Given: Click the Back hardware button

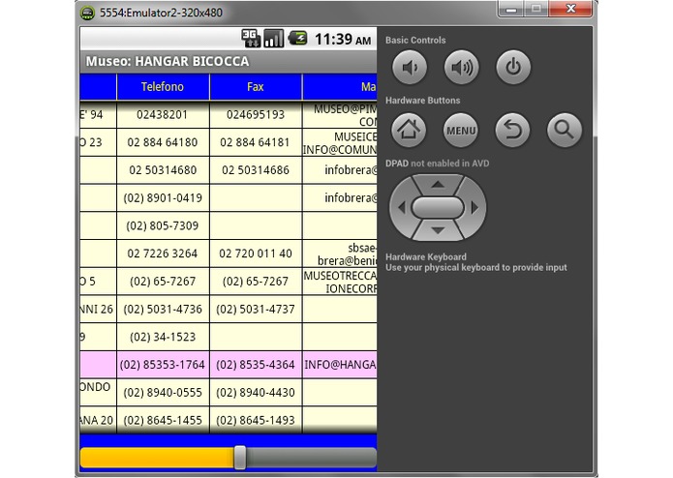Looking at the screenshot, I should click(512, 130).
